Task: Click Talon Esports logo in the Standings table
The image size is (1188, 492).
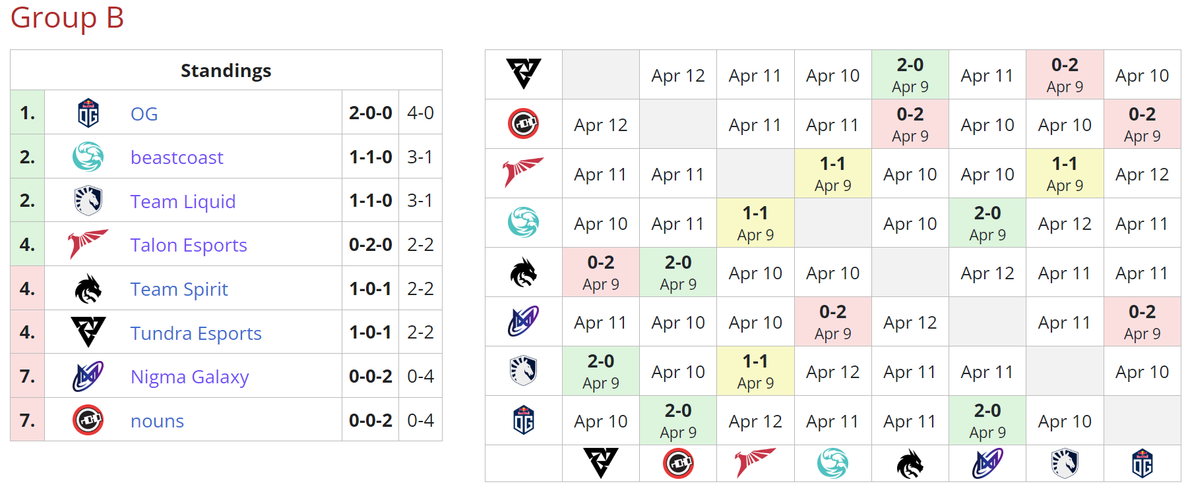Action: click(88, 244)
